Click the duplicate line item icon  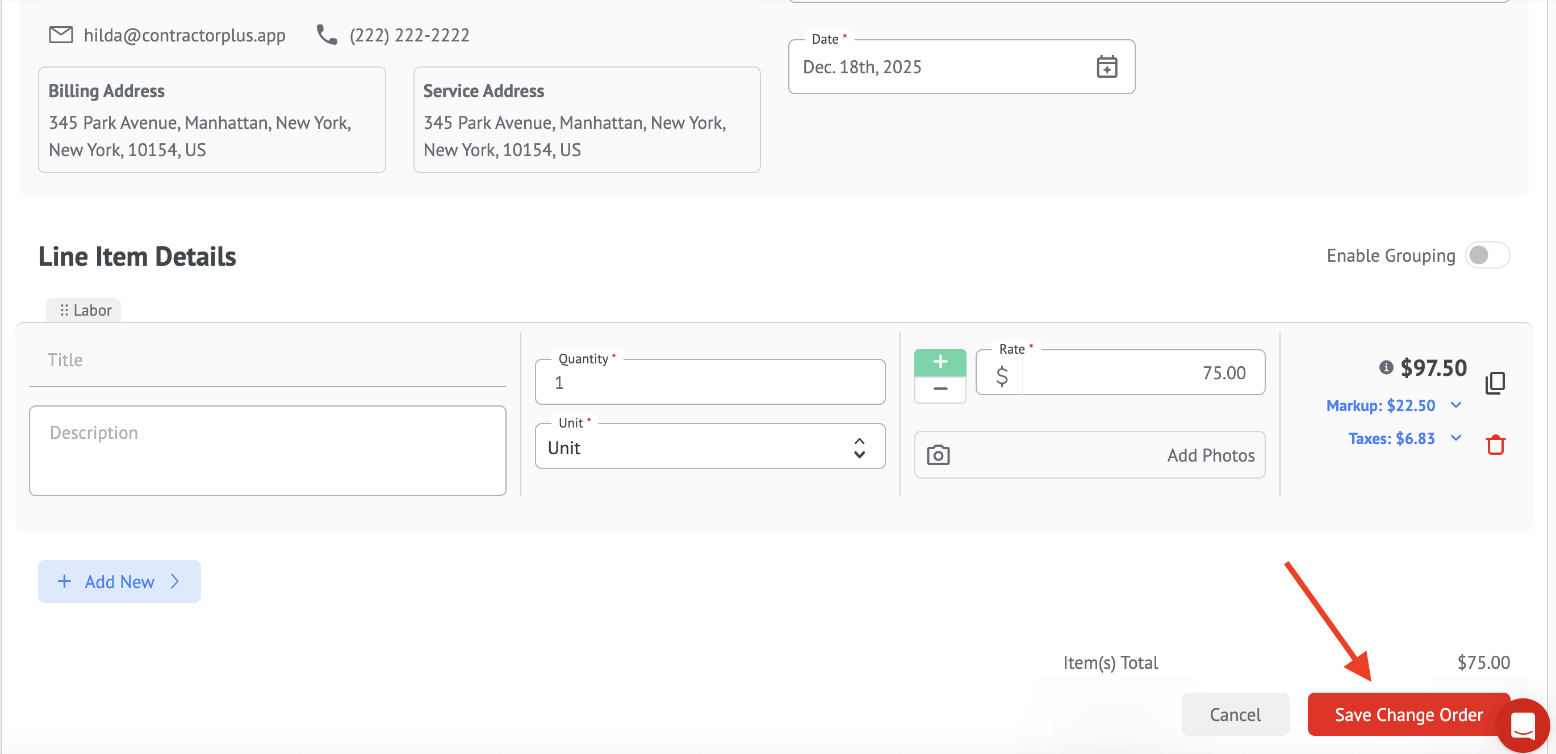pos(1495,382)
